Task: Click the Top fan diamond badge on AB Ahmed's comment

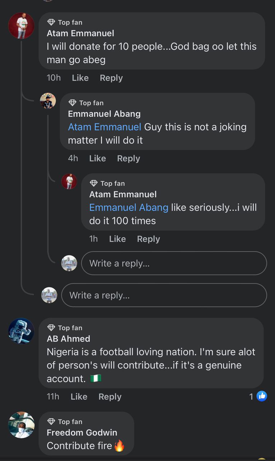Action: (x=51, y=328)
